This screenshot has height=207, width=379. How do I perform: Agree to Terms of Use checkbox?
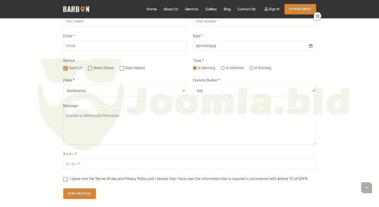pos(66,179)
